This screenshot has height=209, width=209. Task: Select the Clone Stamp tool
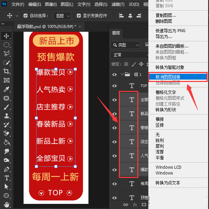click(x=6, y=116)
